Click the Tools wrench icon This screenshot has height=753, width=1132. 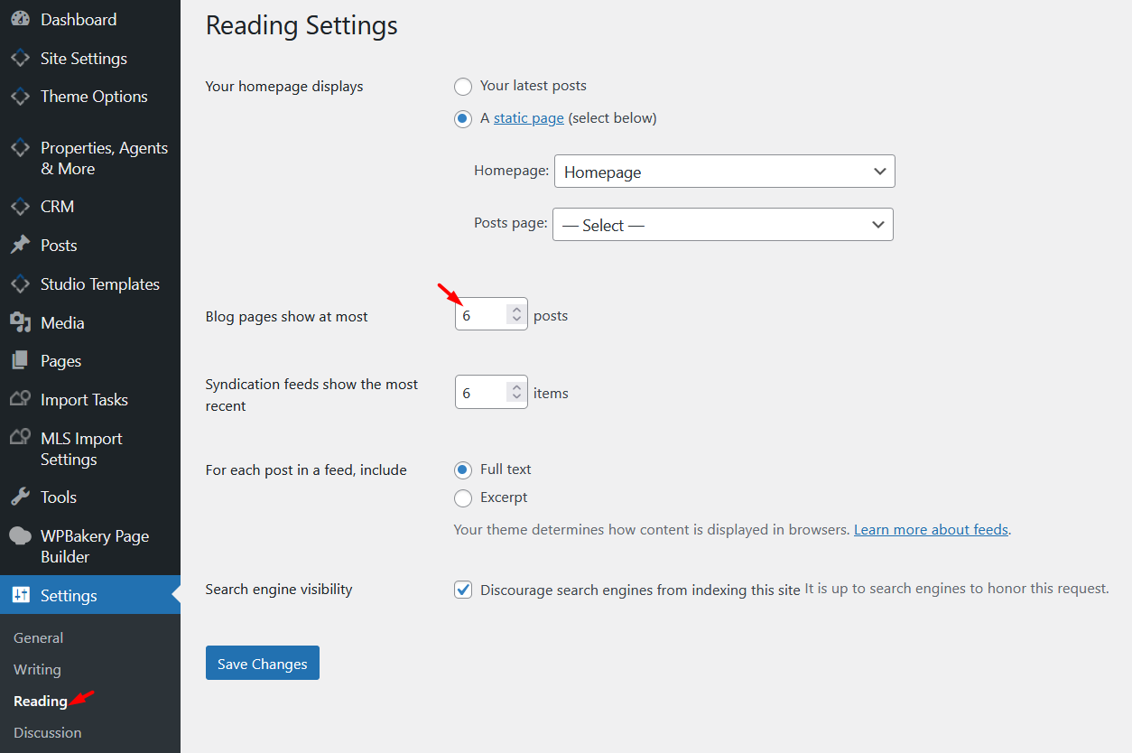[20, 497]
